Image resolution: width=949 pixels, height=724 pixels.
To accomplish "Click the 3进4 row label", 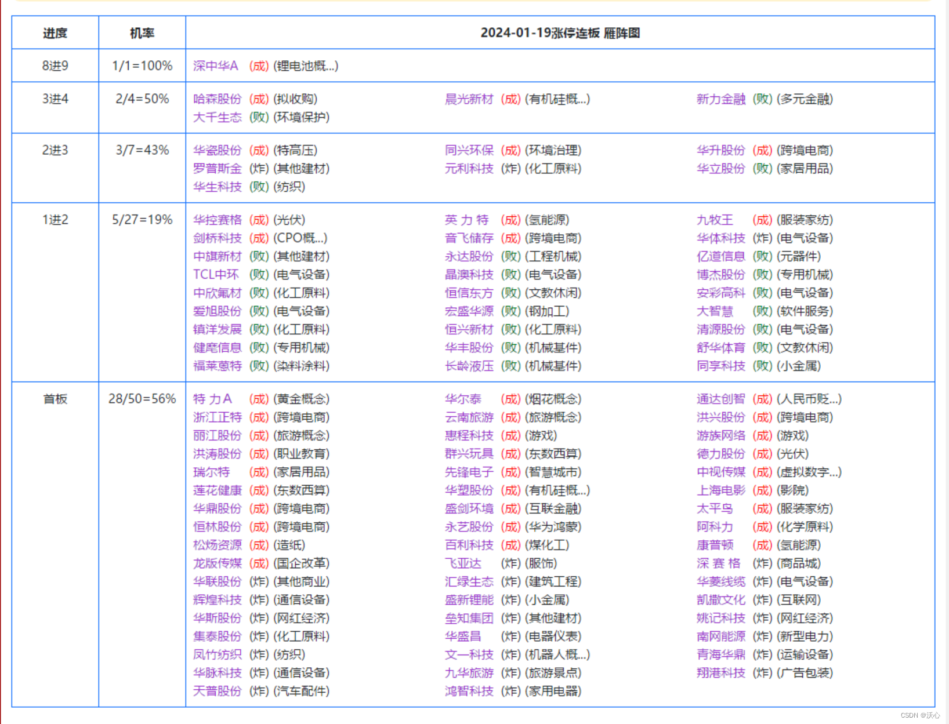I will tap(55, 99).
